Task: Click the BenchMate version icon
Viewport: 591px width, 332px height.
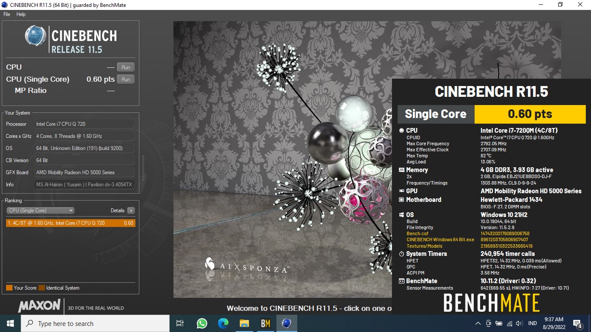Action: click(401, 281)
